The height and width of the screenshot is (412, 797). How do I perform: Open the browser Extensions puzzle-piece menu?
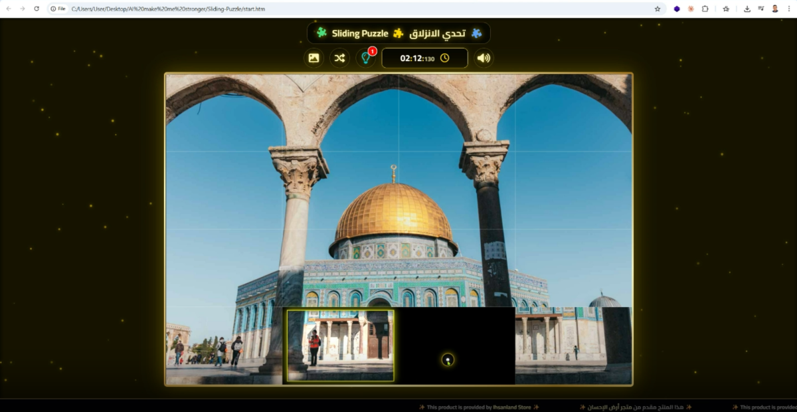click(705, 9)
